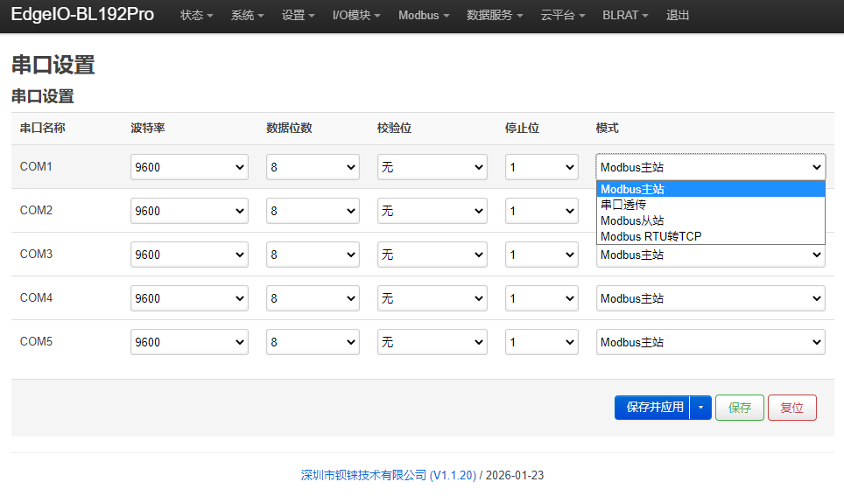Open COM4 stop bits dropdown
The width and height of the screenshot is (844, 496).
pyautogui.click(x=541, y=298)
